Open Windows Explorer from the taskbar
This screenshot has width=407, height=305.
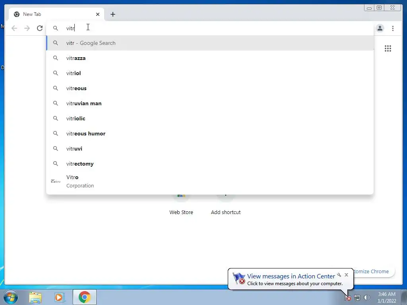[35, 297]
